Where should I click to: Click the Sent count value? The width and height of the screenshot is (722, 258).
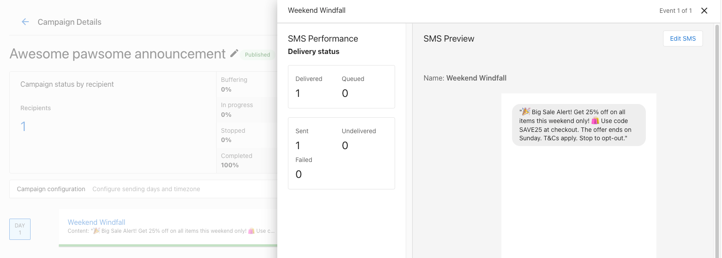point(298,146)
